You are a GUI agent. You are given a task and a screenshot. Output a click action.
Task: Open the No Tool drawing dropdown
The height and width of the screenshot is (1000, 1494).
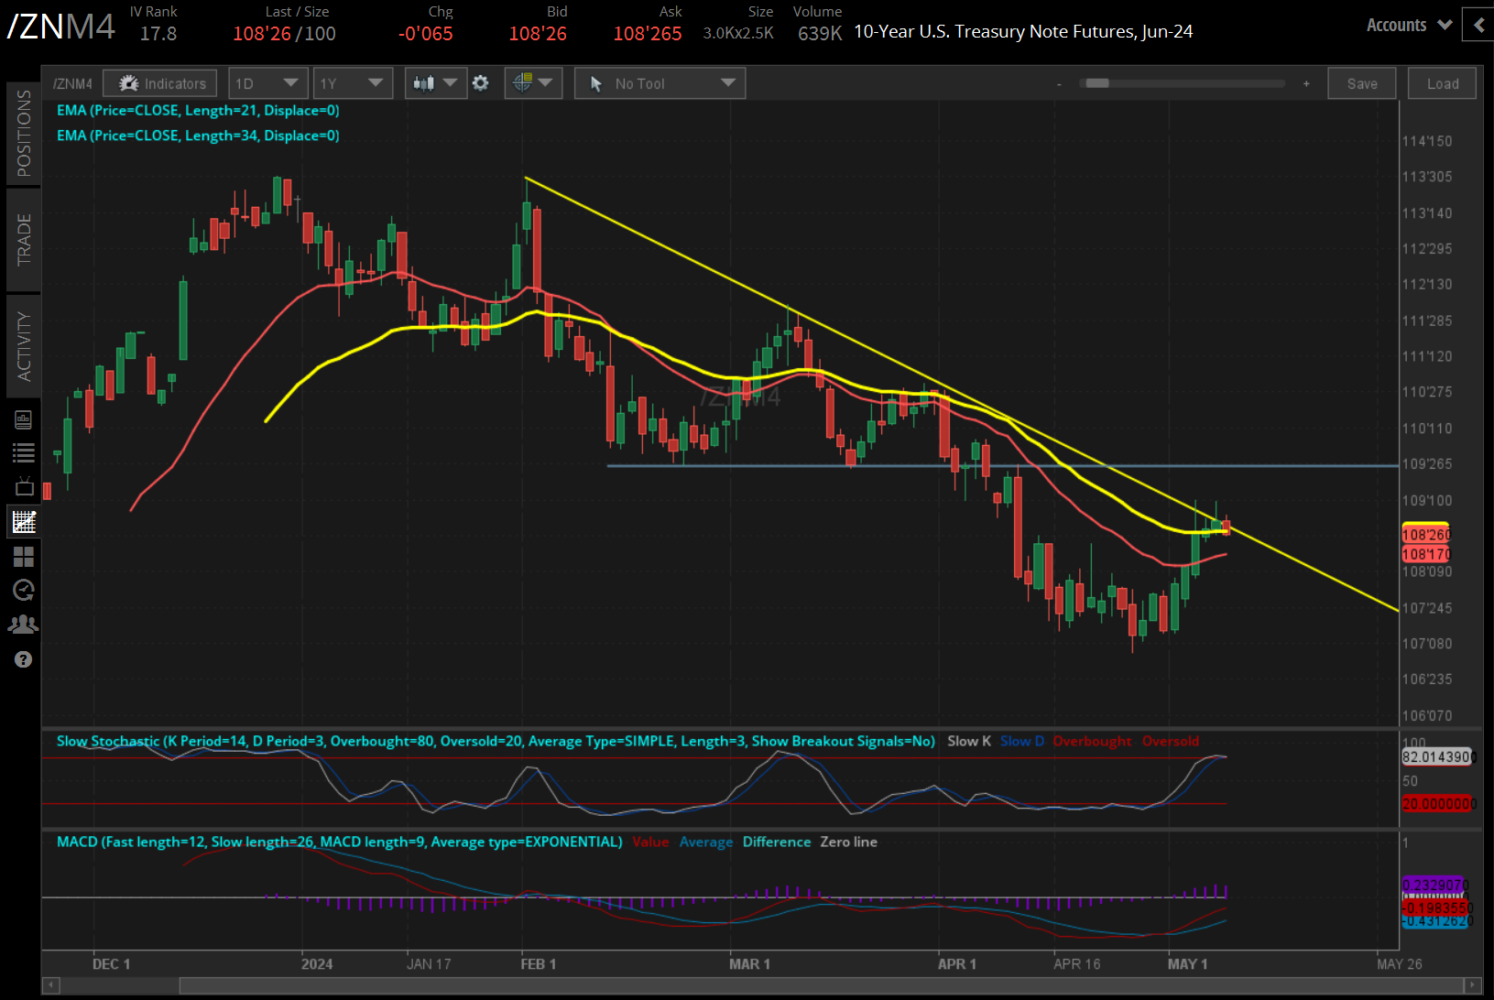coord(659,82)
